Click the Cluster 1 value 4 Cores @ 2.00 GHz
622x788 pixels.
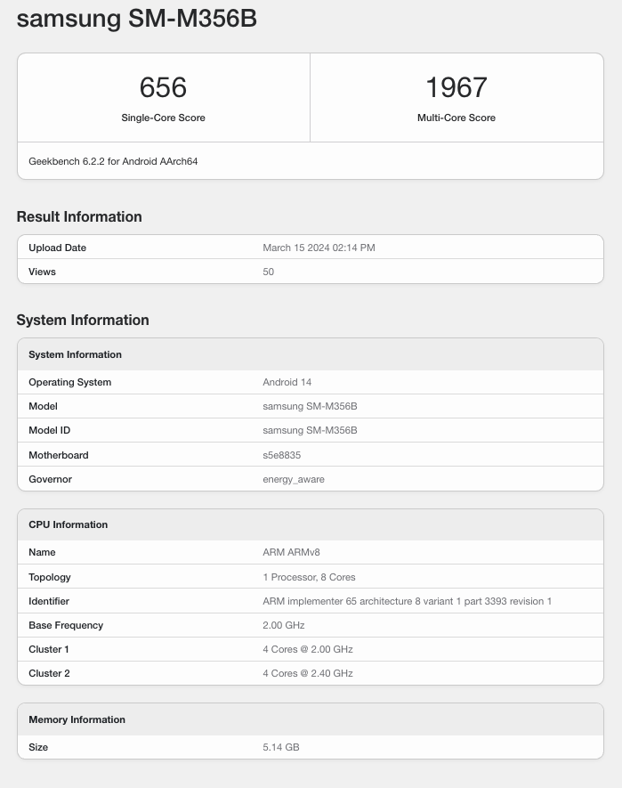point(308,649)
